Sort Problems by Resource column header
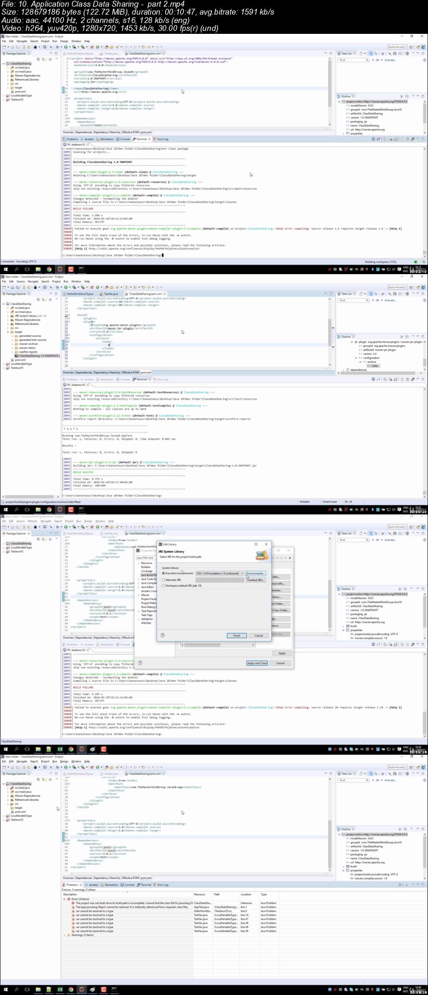 click(203, 894)
